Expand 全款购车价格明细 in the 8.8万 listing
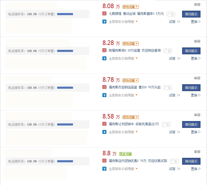This screenshot has height=185, width=207. (x=123, y=169)
